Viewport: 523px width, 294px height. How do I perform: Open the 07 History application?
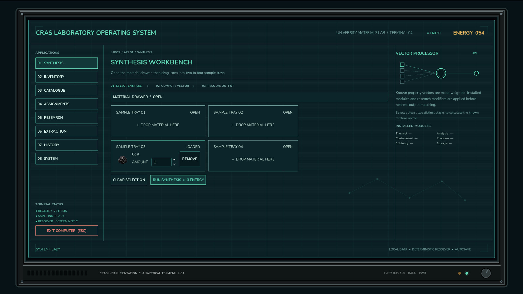click(67, 145)
